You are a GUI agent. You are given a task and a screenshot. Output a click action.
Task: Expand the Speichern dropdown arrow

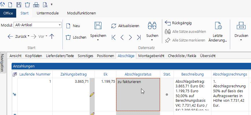(x=98, y=40)
